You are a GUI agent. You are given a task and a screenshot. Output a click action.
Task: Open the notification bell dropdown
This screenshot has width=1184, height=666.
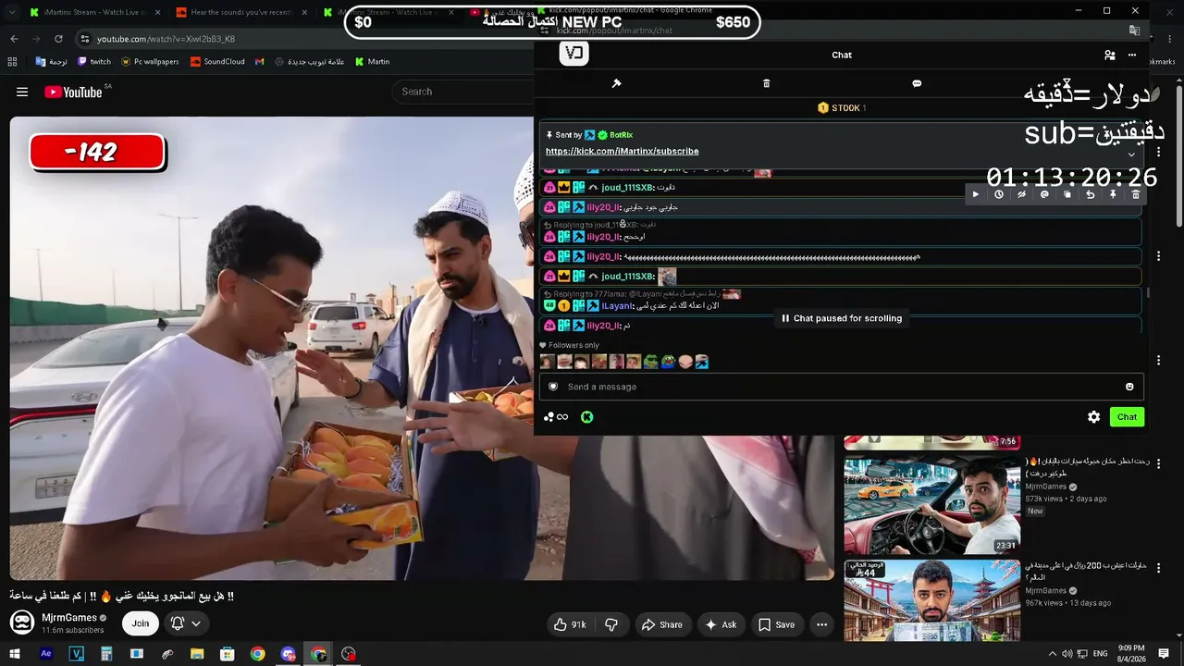click(x=185, y=623)
